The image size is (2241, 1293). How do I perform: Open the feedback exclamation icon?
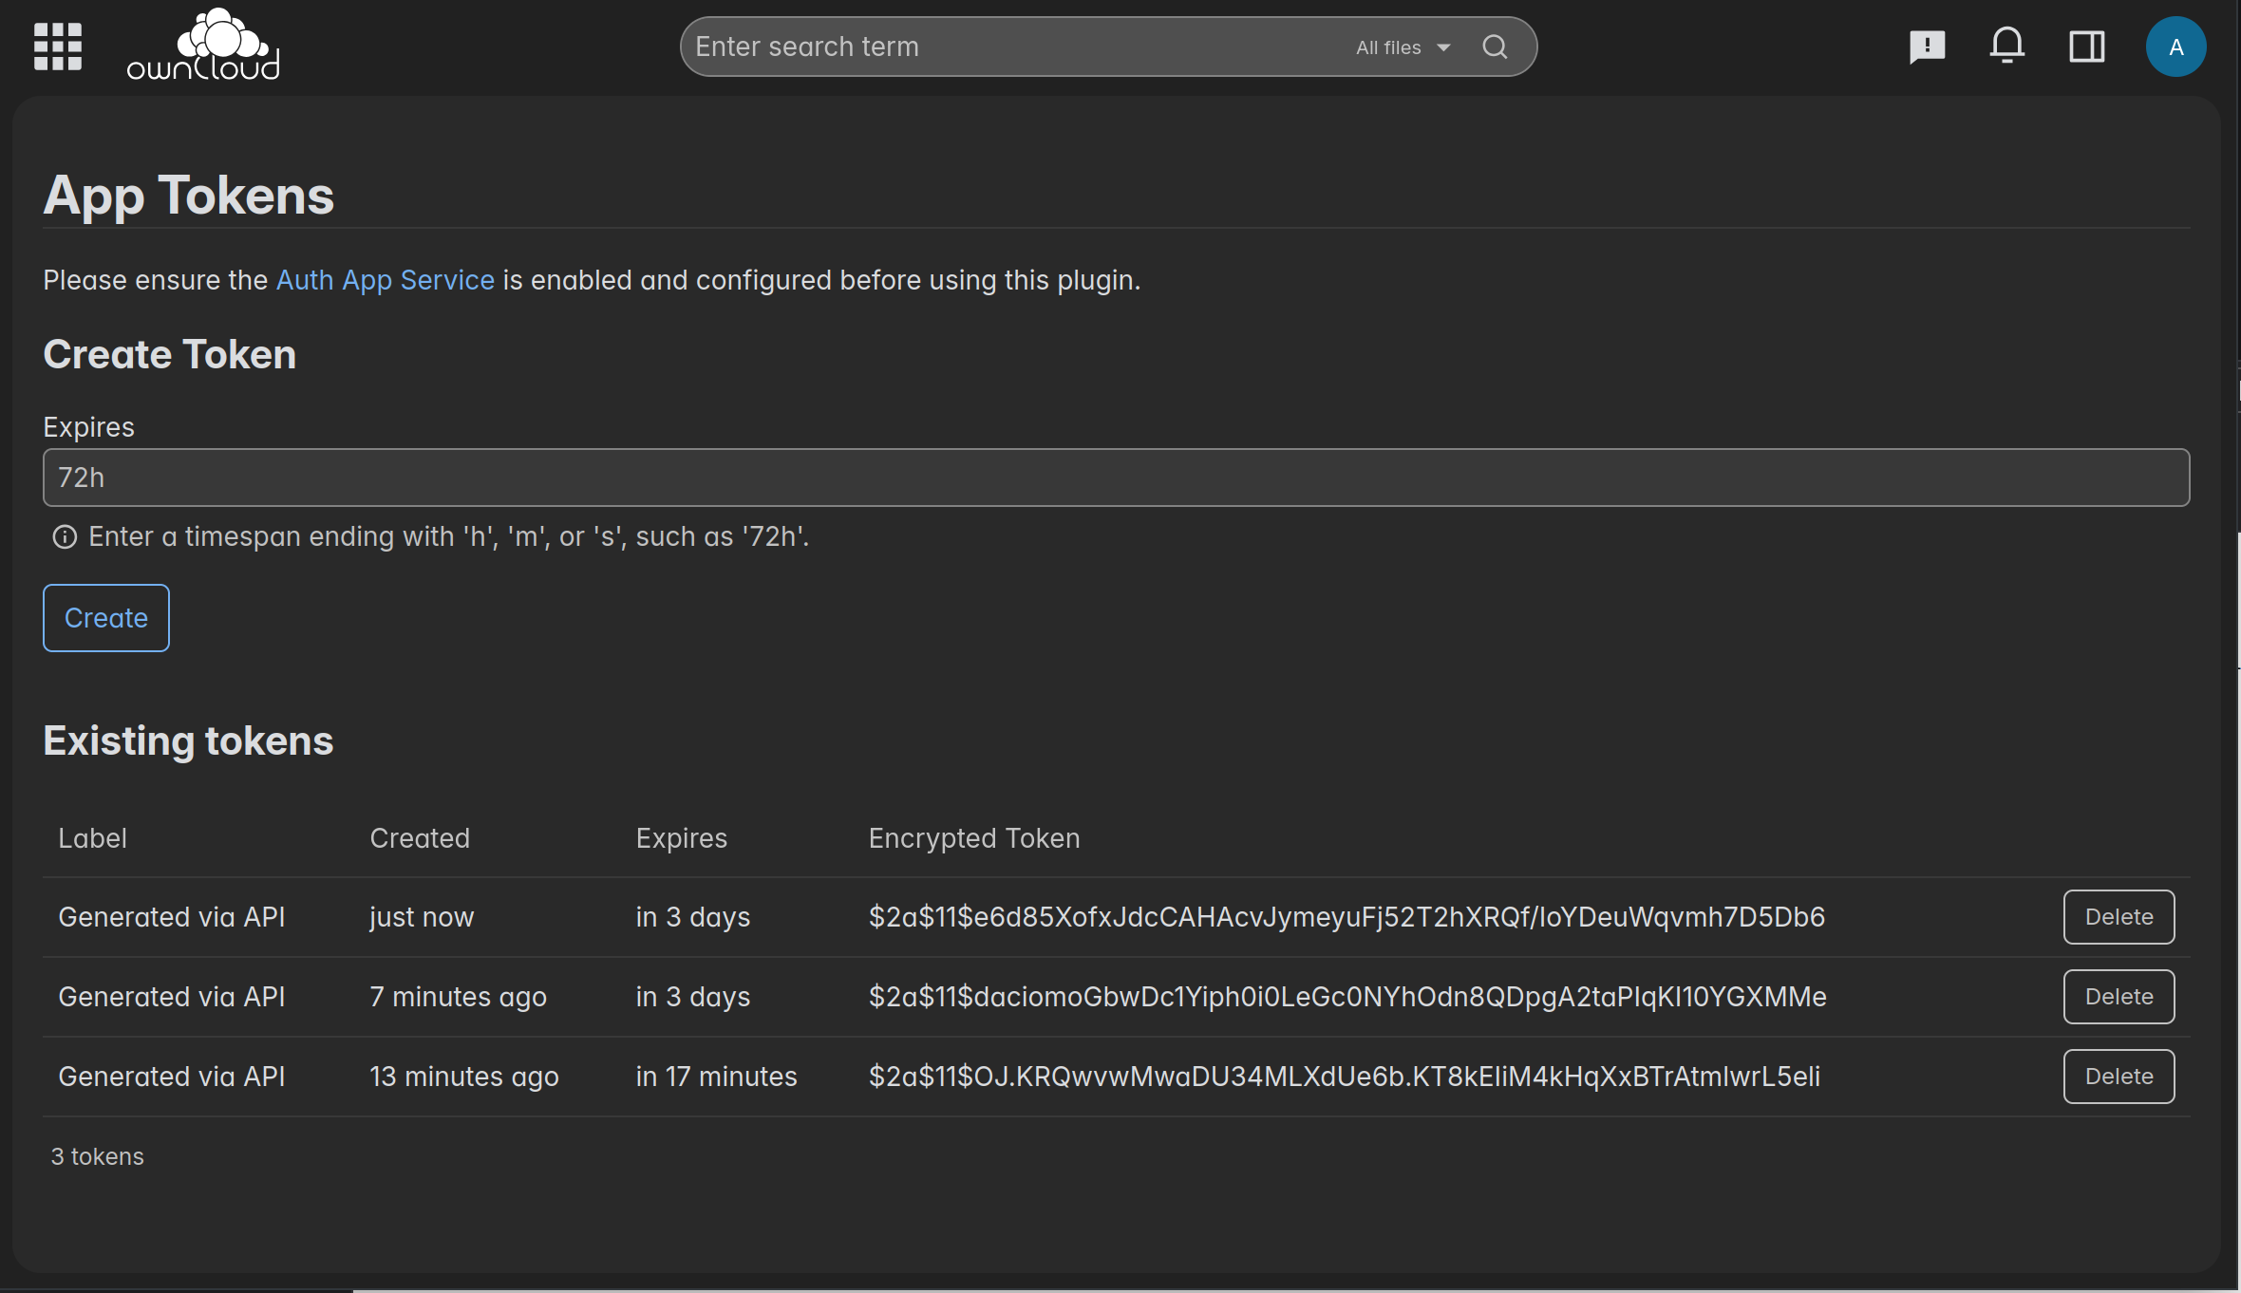click(1927, 47)
